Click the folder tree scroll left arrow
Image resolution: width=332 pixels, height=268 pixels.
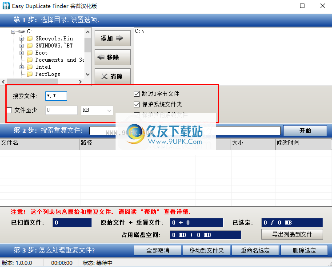coord(3,82)
